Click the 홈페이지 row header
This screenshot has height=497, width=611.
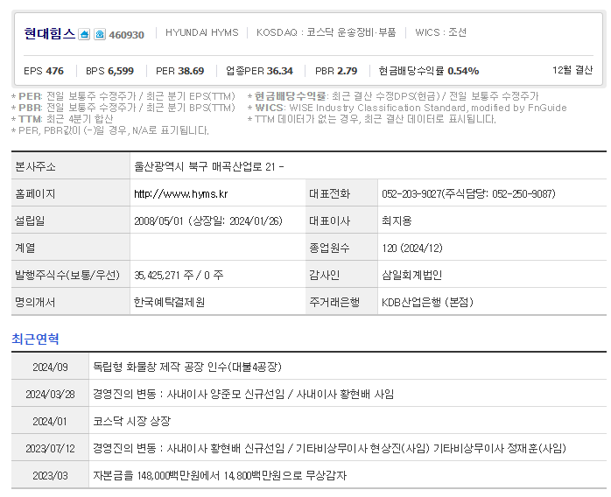71,193
